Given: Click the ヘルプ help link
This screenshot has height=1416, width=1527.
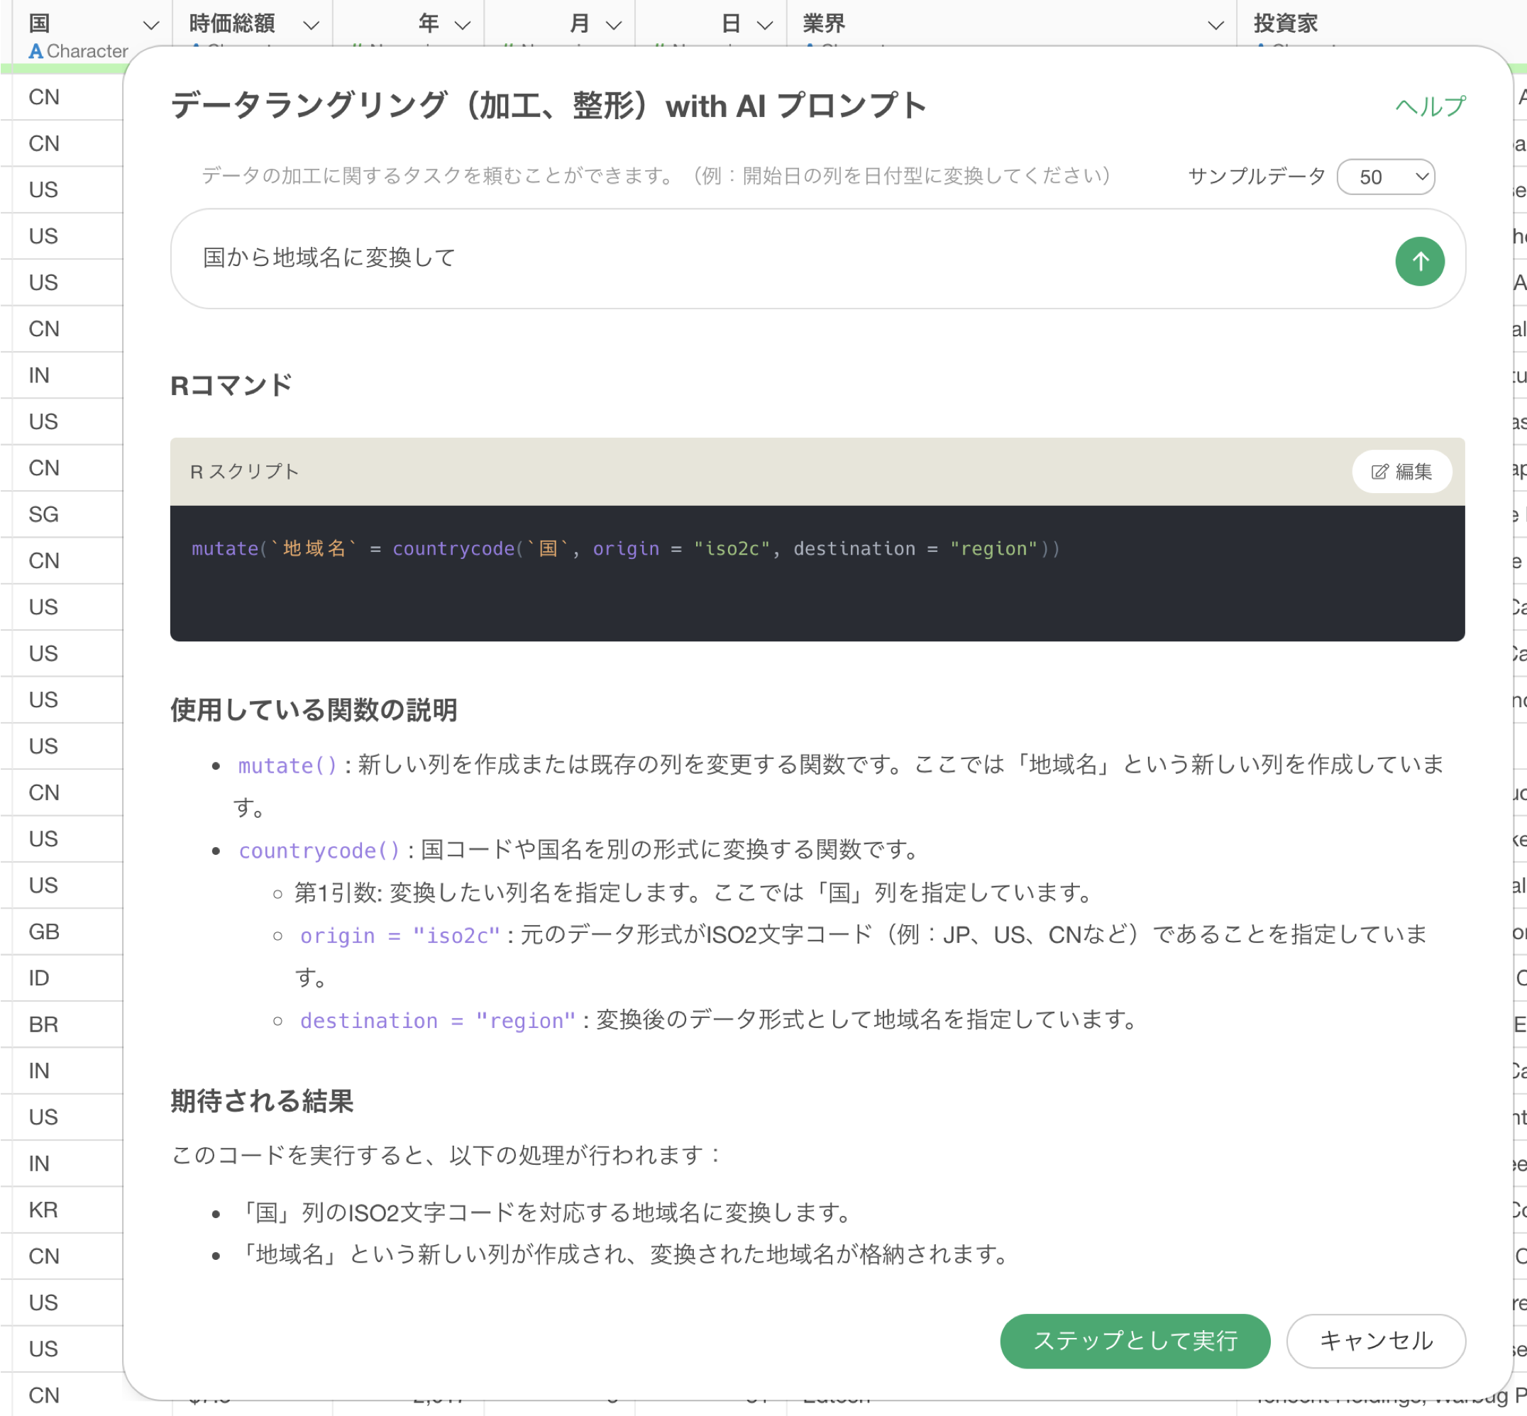Looking at the screenshot, I should click(x=1430, y=106).
